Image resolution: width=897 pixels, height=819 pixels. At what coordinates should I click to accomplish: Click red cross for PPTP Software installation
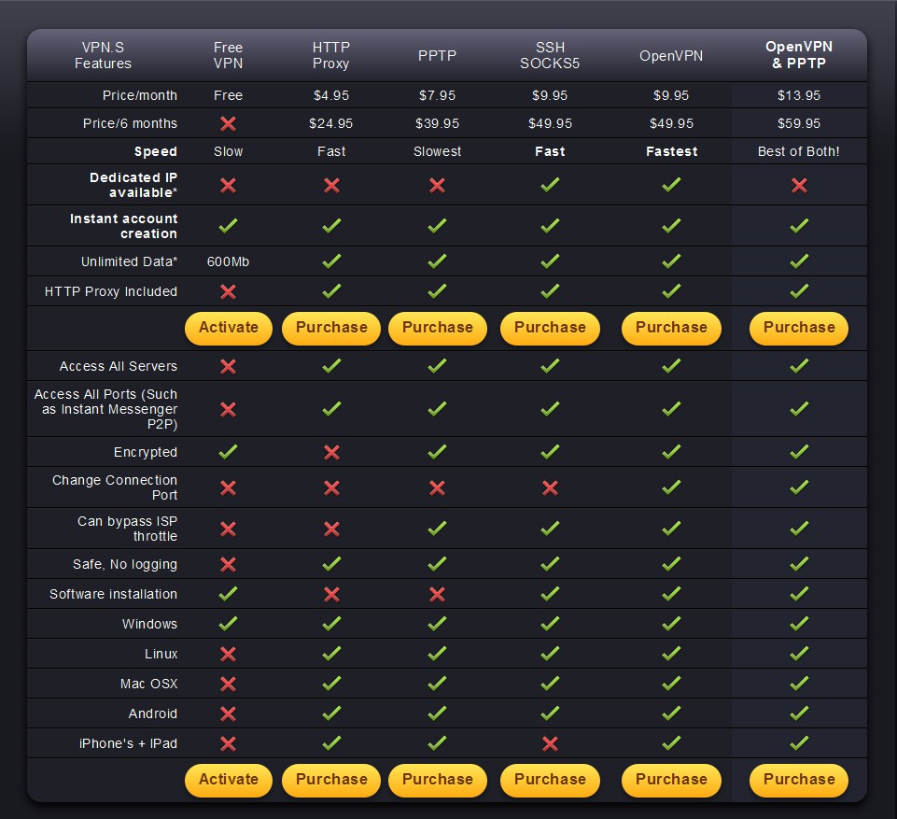[x=437, y=595]
